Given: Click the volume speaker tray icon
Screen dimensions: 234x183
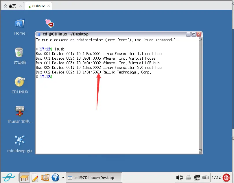Looking at the screenshot, I should pyautogui.click(x=179, y=178).
